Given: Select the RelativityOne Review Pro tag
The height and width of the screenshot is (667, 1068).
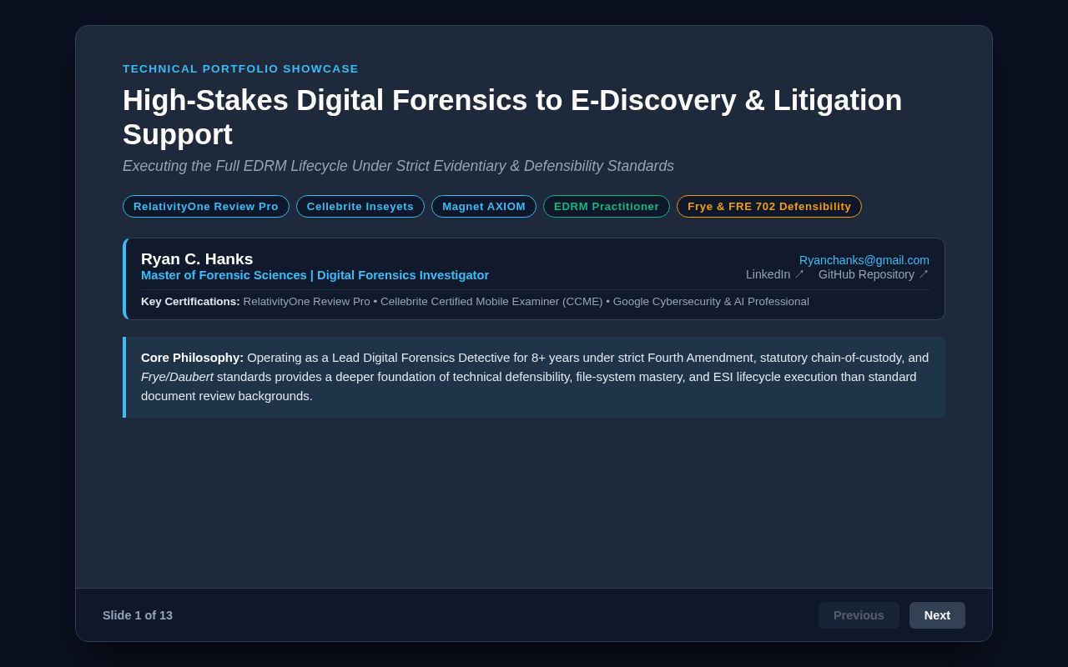Looking at the screenshot, I should click(x=206, y=207).
